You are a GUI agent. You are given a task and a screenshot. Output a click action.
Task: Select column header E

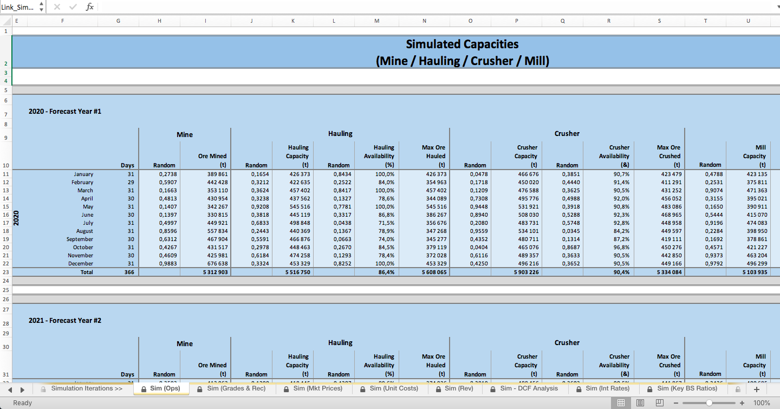click(x=17, y=21)
